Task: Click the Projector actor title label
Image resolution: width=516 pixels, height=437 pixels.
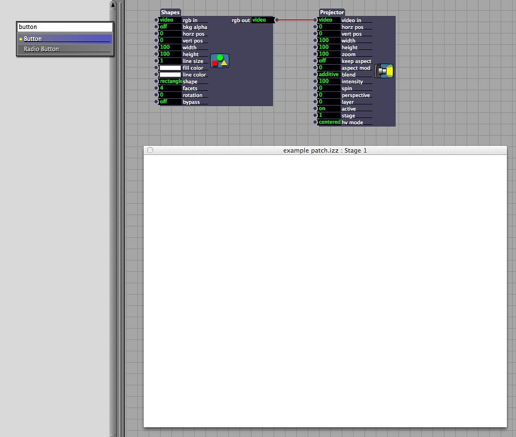Action: 332,12
